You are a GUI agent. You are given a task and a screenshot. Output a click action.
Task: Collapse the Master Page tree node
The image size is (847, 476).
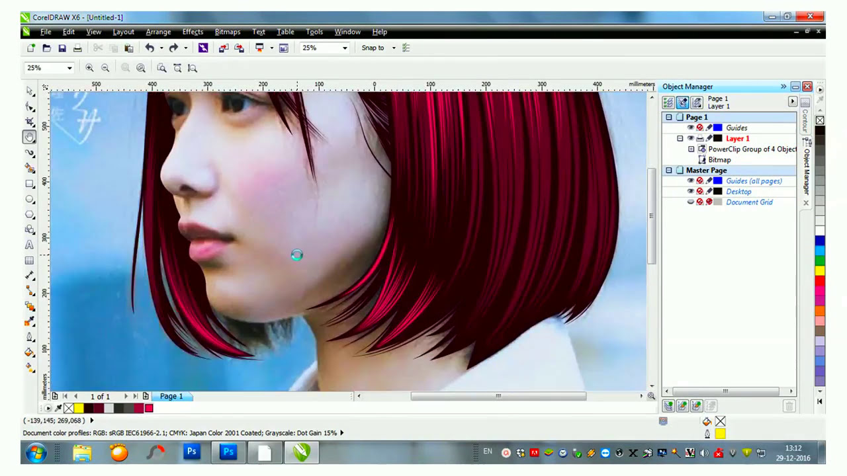coord(668,170)
